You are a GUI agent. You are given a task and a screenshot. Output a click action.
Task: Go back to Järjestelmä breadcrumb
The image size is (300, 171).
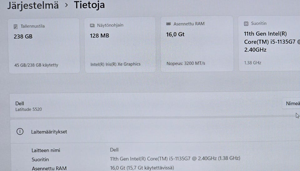(x=33, y=5)
